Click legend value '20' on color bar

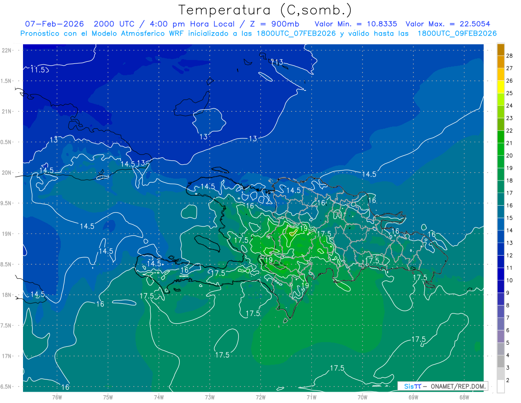(x=510, y=156)
